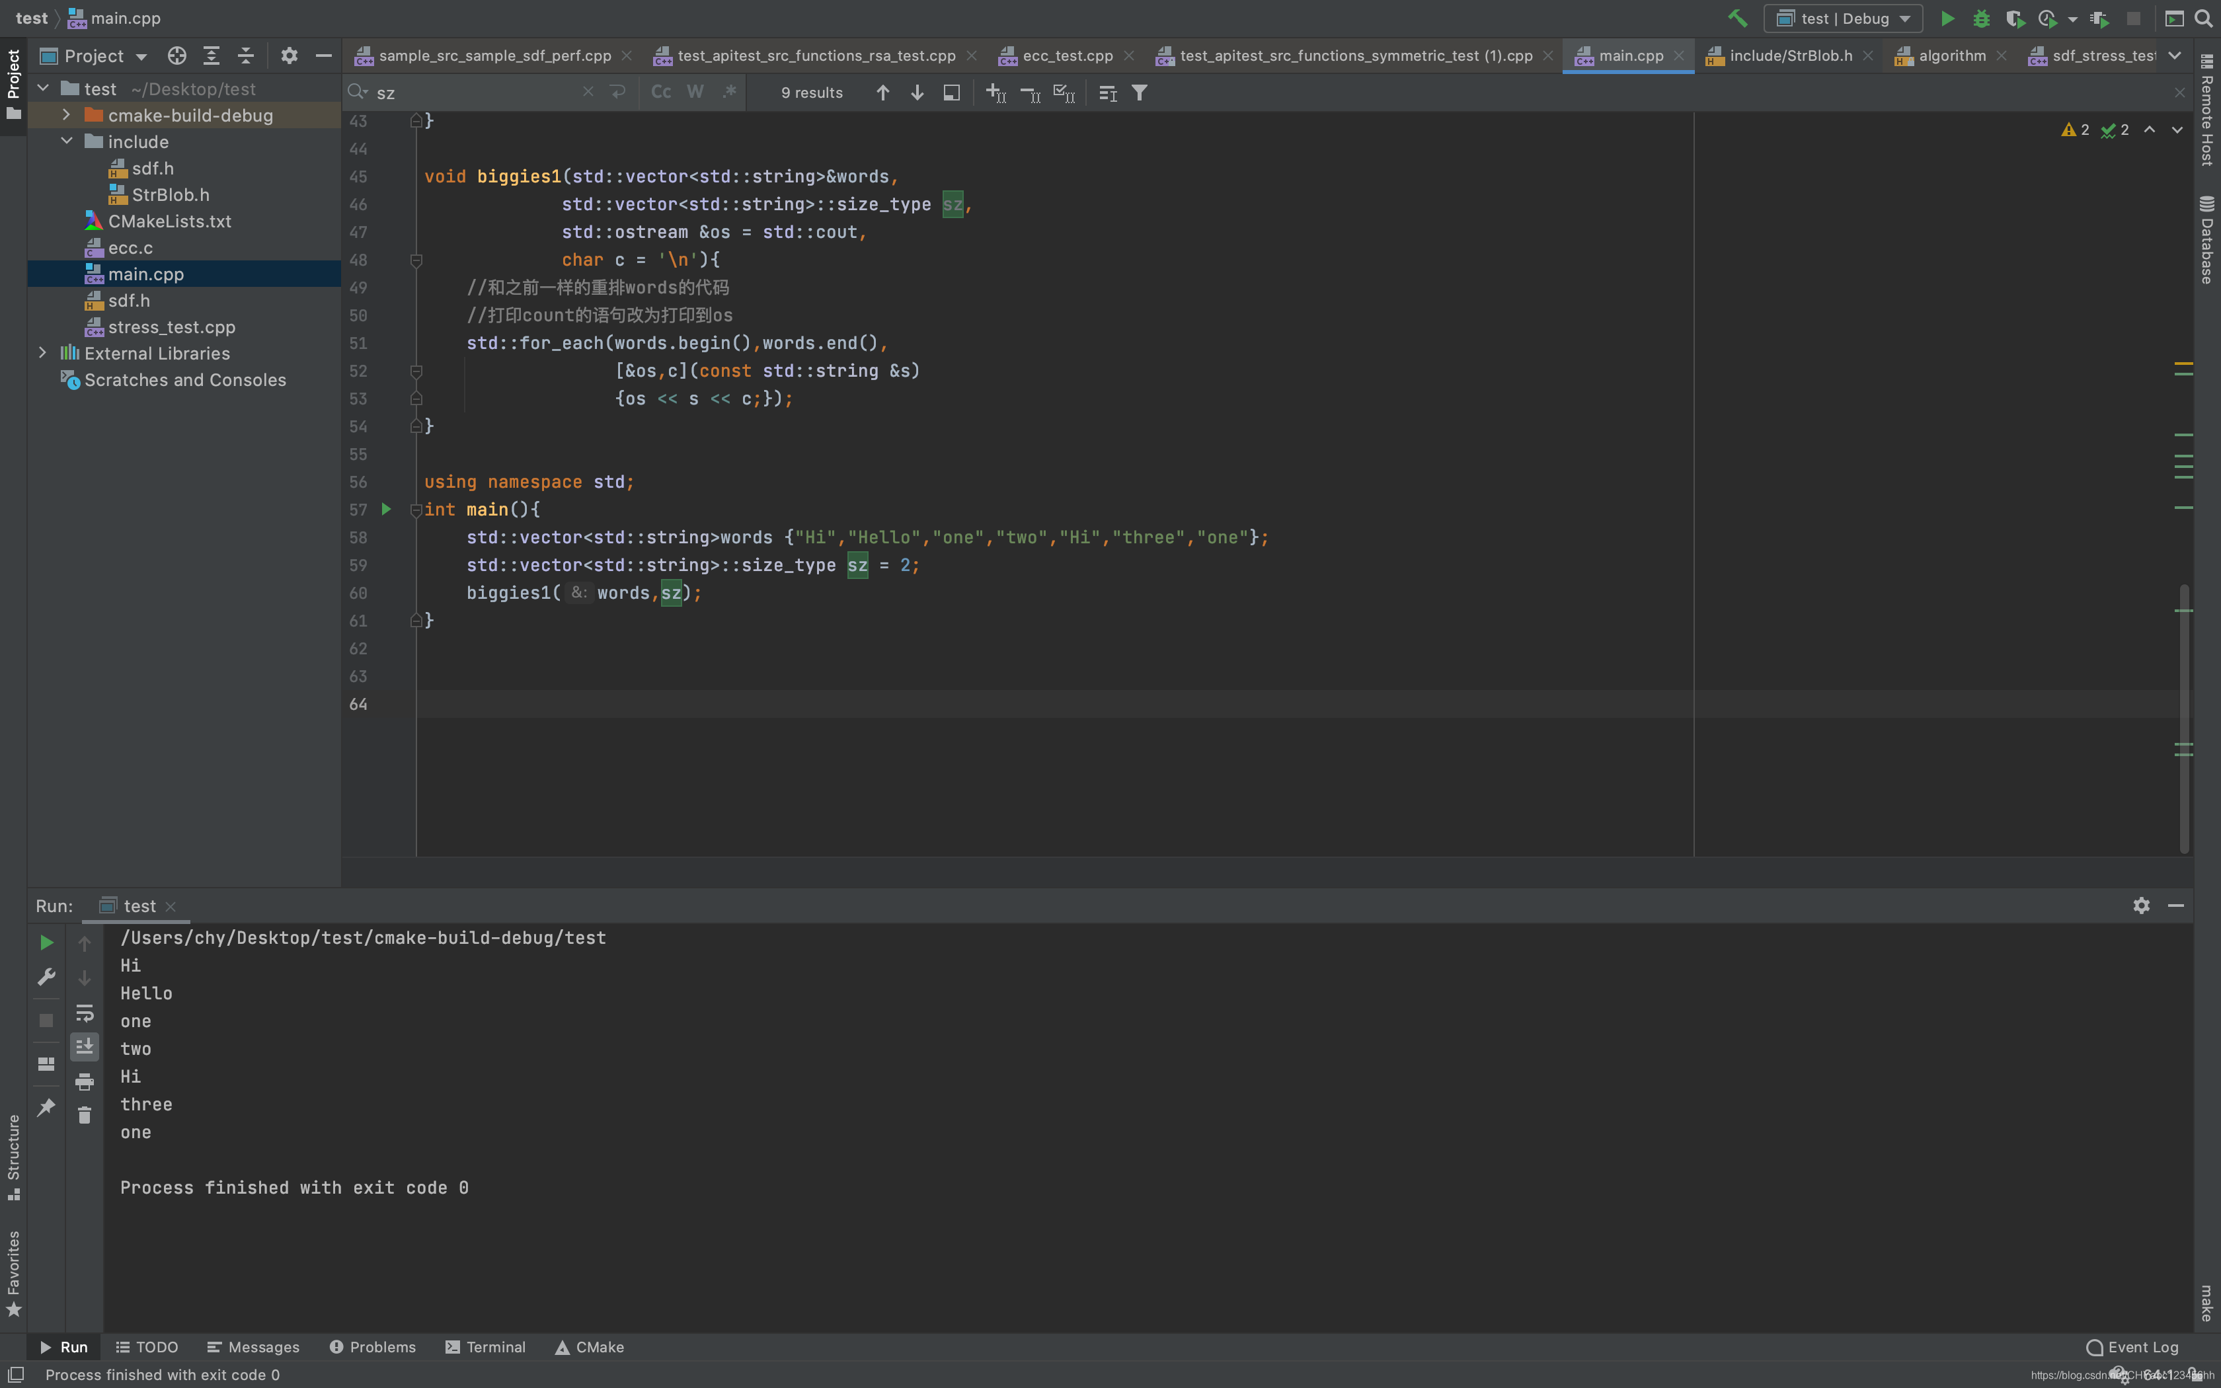Toggle Match Case (Cc) search option
The height and width of the screenshot is (1388, 2221).
(661, 93)
